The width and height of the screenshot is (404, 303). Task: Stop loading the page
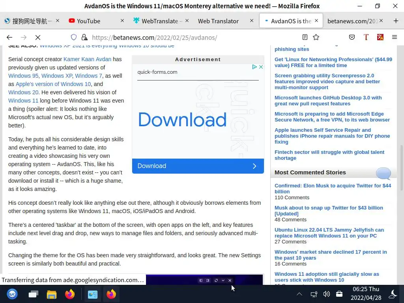click(x=38, y=37)
